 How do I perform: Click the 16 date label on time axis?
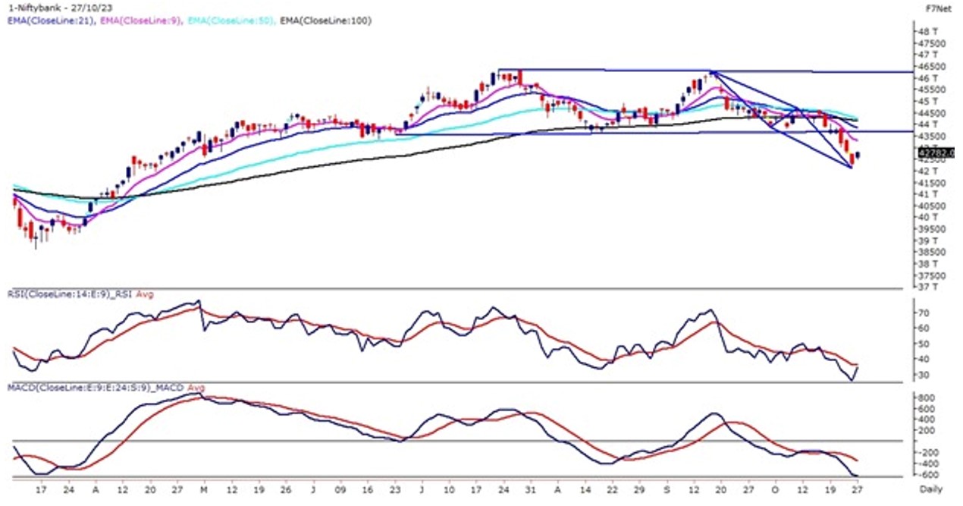pos(368,492)
